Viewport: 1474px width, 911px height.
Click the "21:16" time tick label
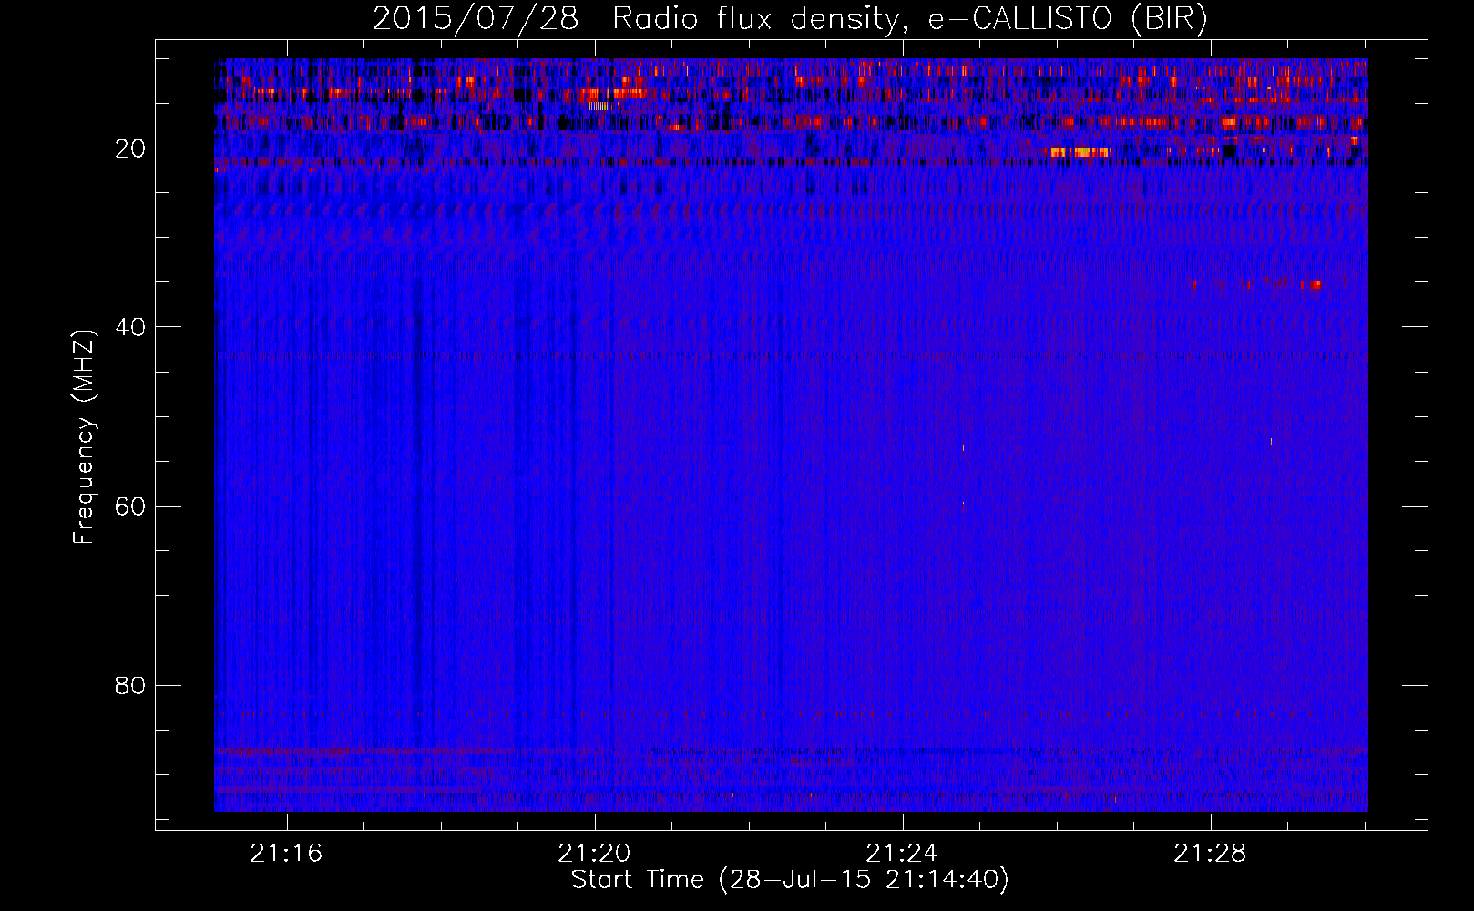click(x=287, y=854)
